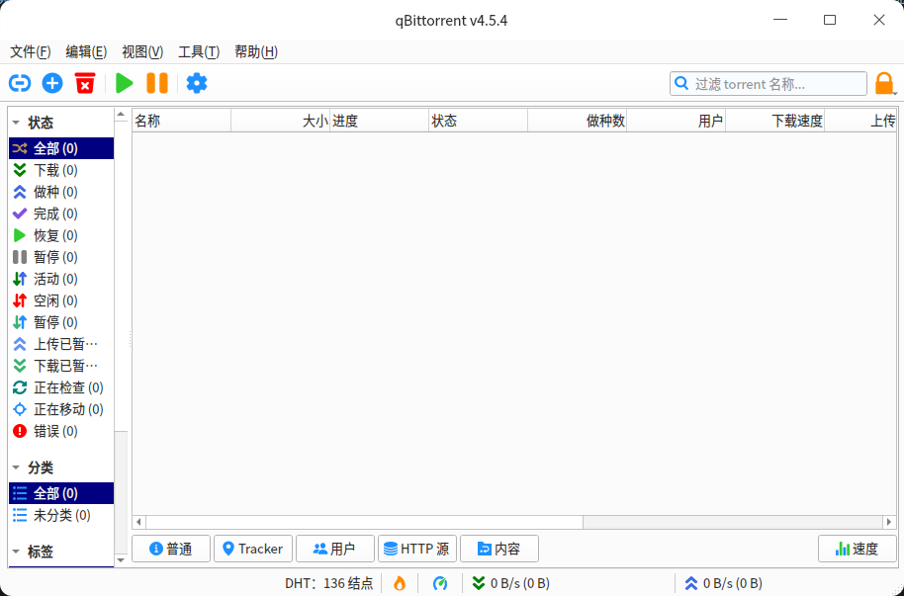Screen dimensions: 904x596
Task: Open the 编辑(E) menu
Action: click(86, 51)
